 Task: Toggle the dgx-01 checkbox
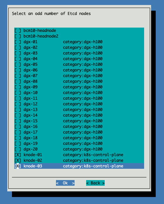[x=18, y=42]
